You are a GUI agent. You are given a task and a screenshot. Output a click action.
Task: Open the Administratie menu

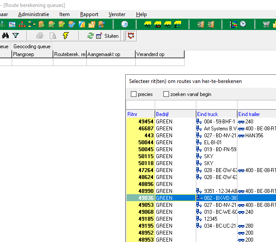tap(33, 14)
